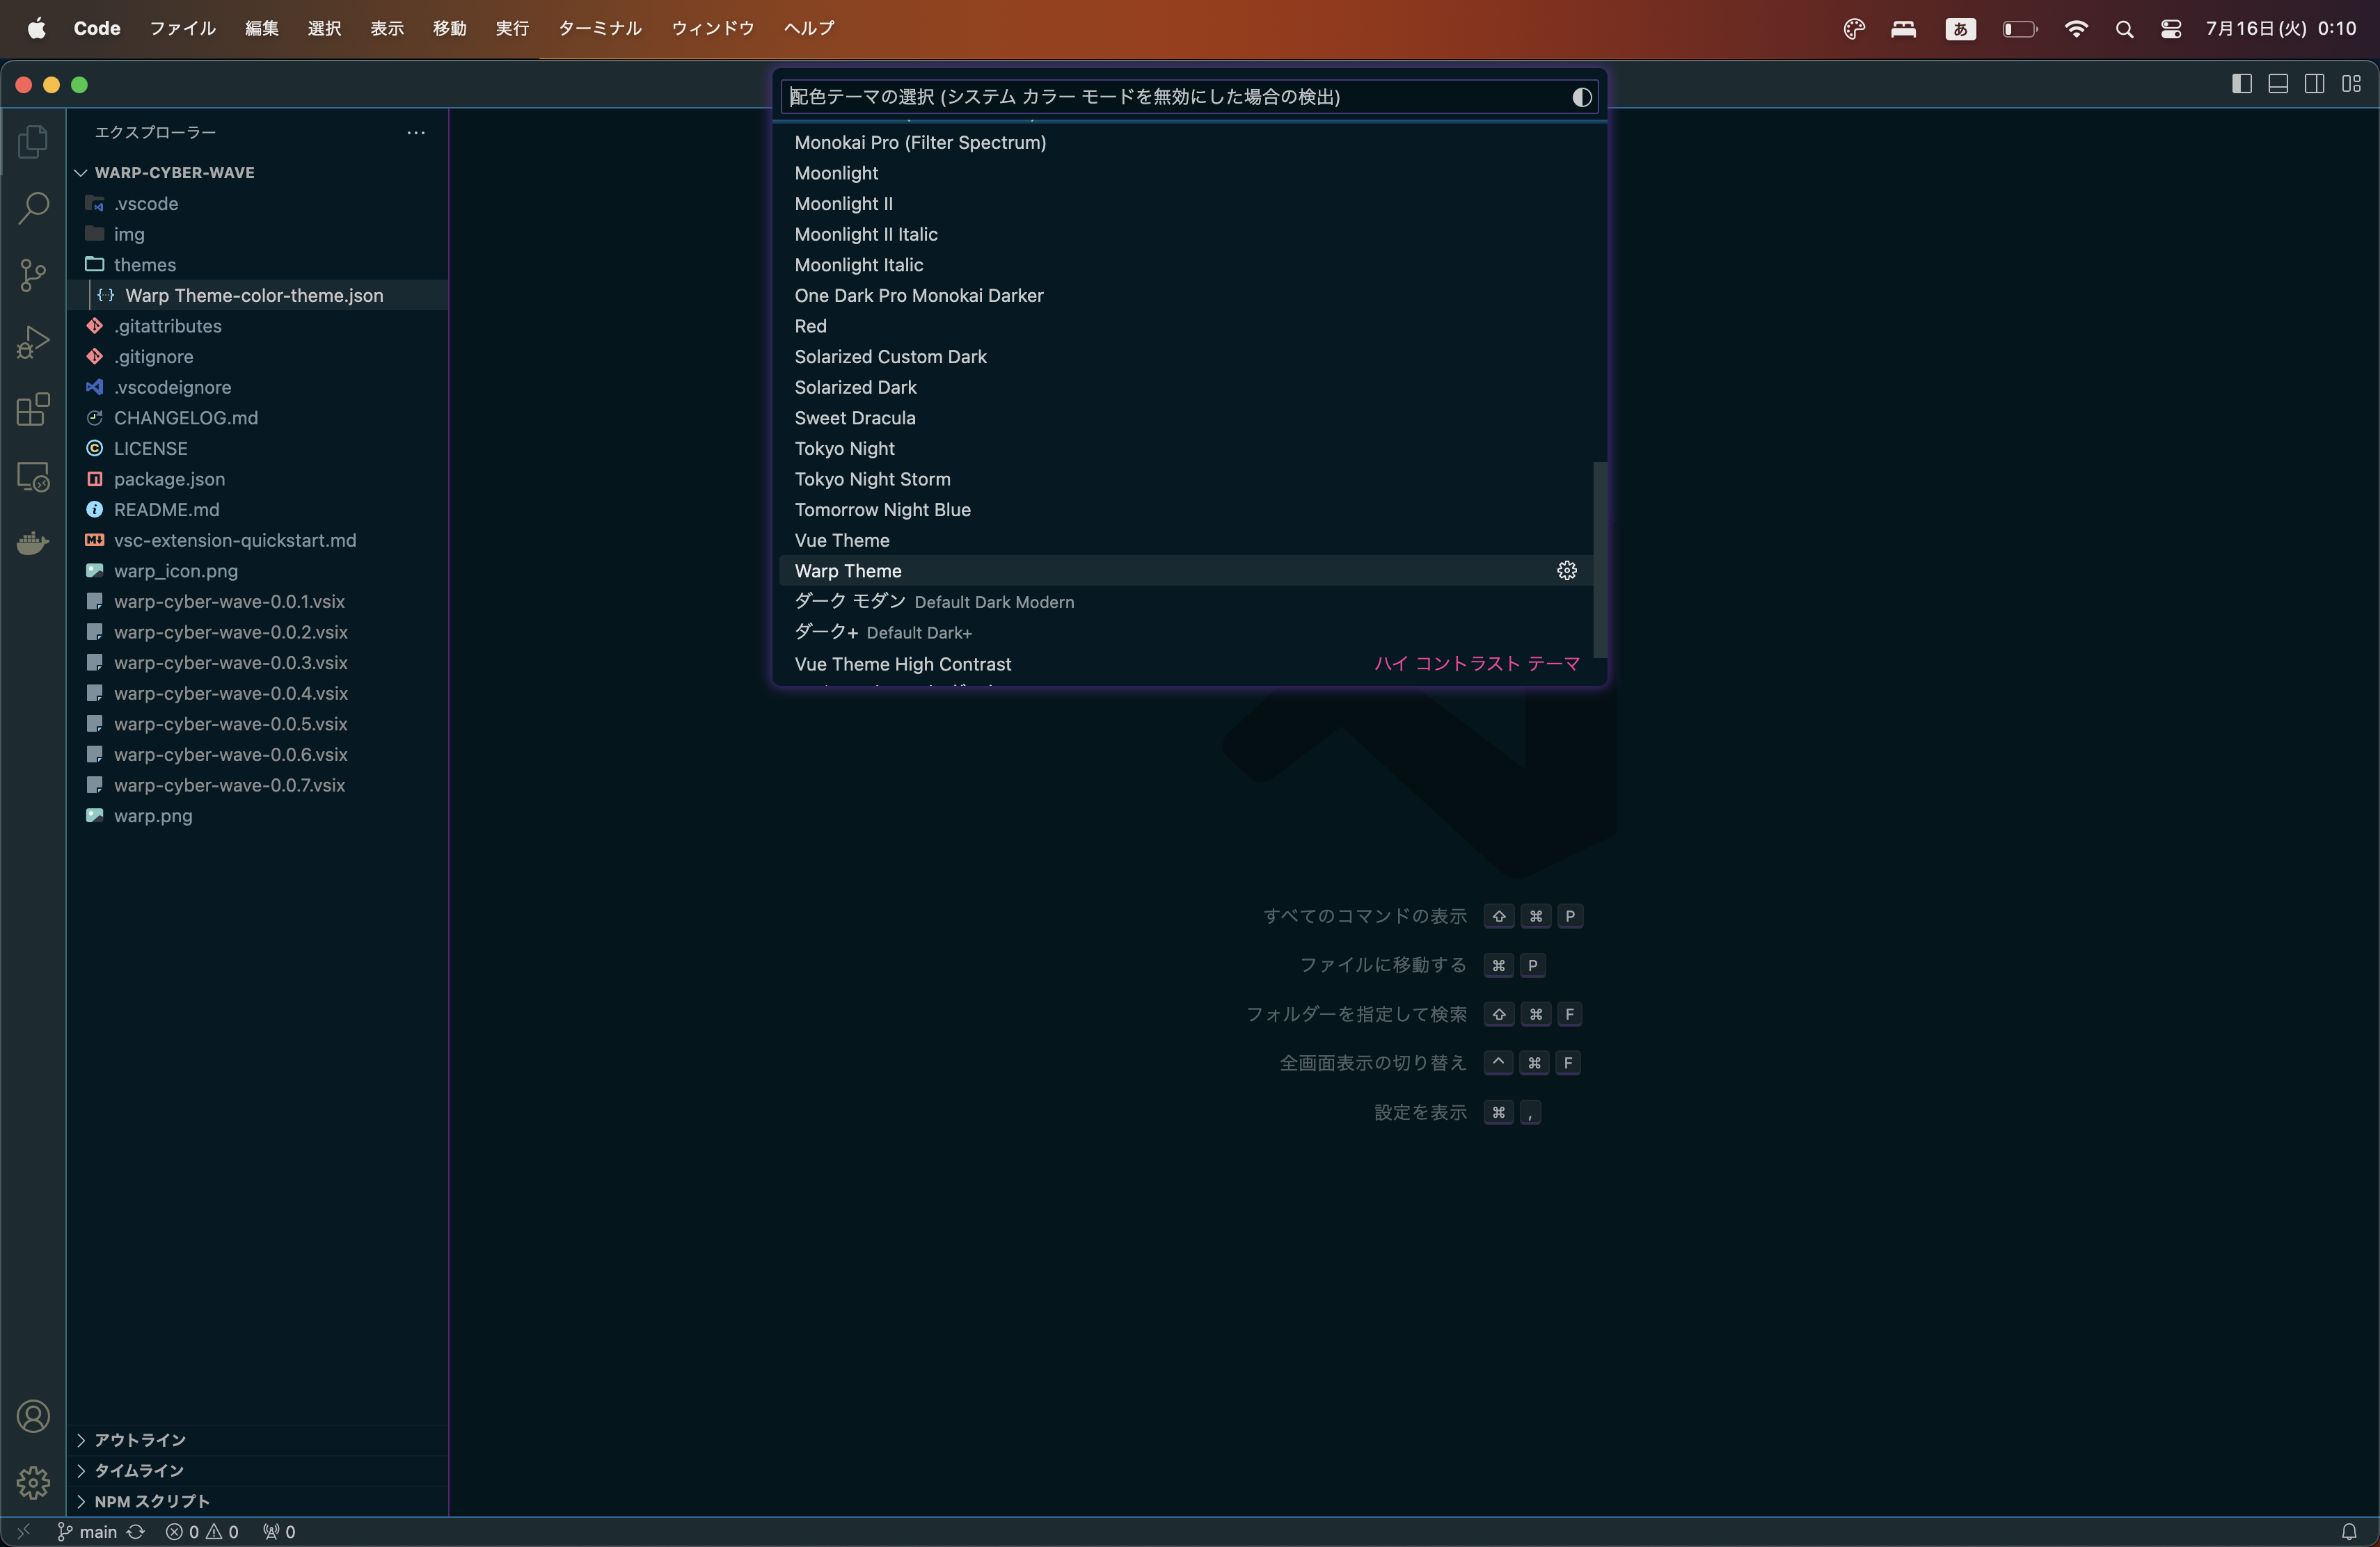Click the theme search input field
Screen dimensions: 2380x1547
coord(1170,97)
